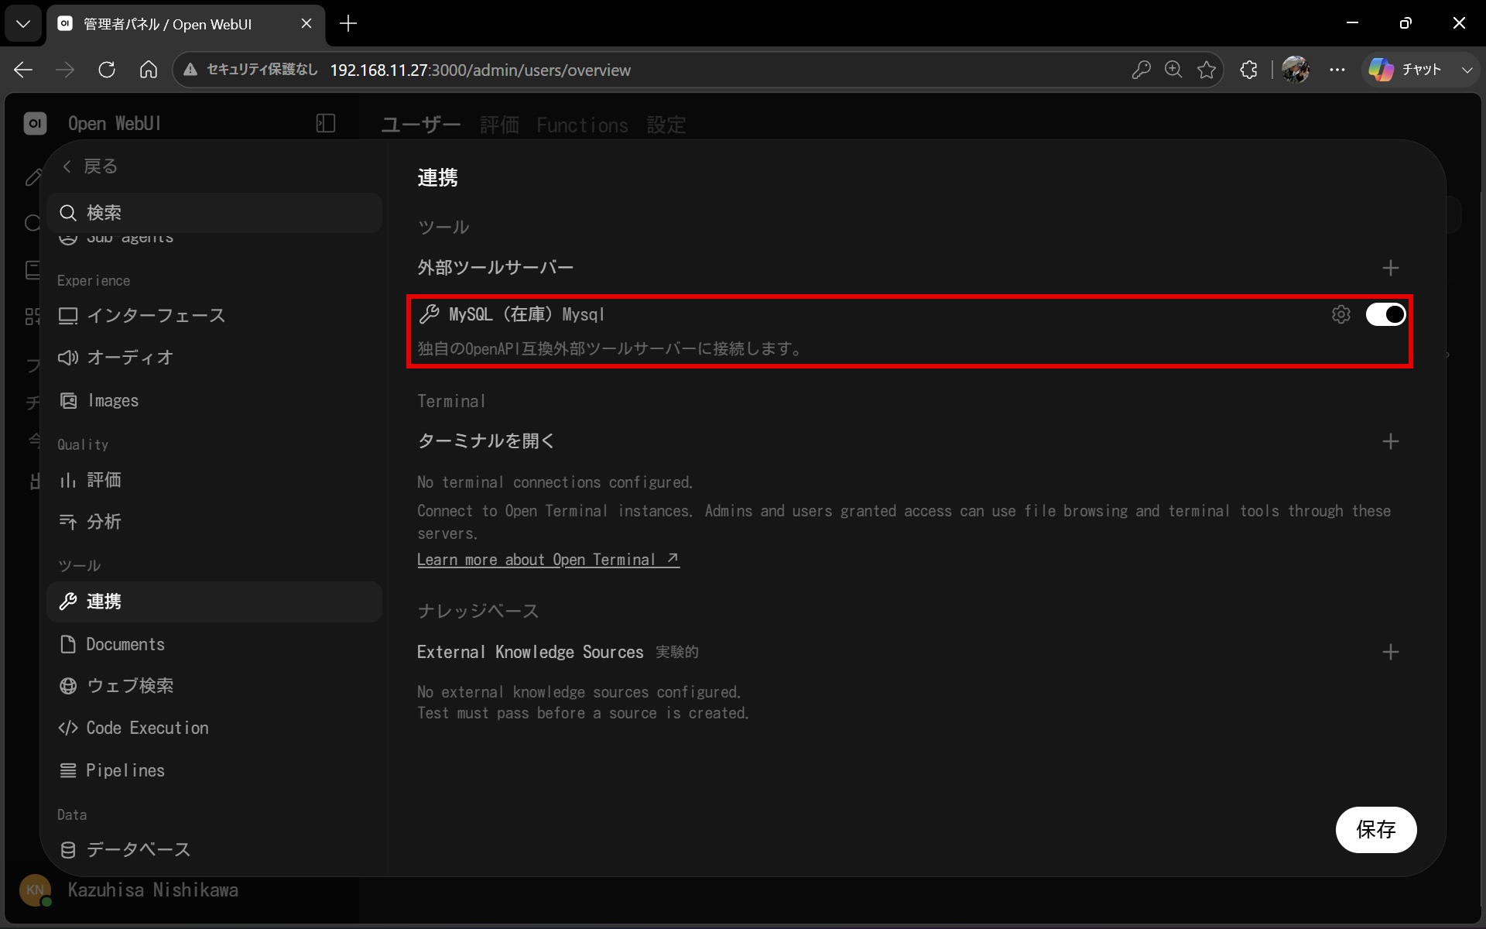Add an External Knowledge Source
The height and width of the screenshot is (929, 1486).
1390,652
